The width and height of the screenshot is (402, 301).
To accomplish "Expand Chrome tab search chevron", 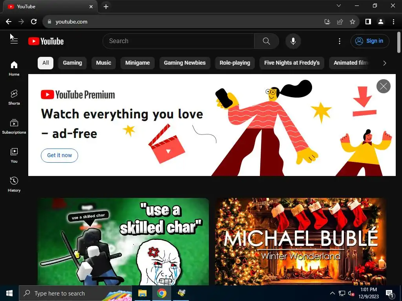I will pyautogui.click(x=339, y=5).
